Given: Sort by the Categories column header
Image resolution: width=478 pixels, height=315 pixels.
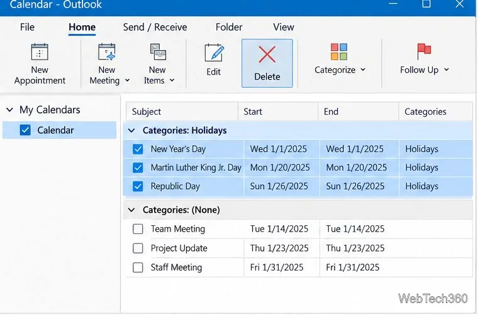Looking at the screenshot, I should (x=436, y=112).
